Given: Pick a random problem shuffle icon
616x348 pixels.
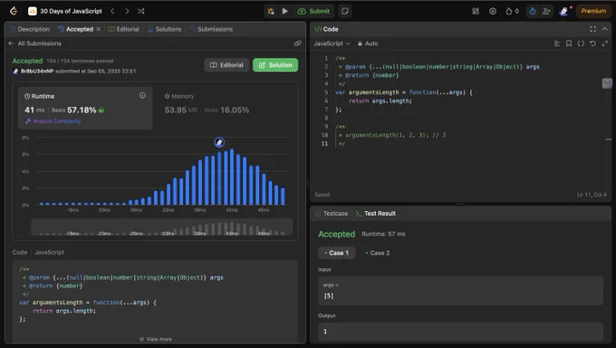Looking at the screenshot, I should (141, 11).
